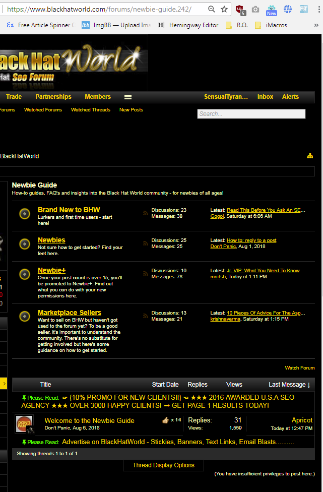Open the Newbies subforum
323x492 pixels.
(51, 240)
